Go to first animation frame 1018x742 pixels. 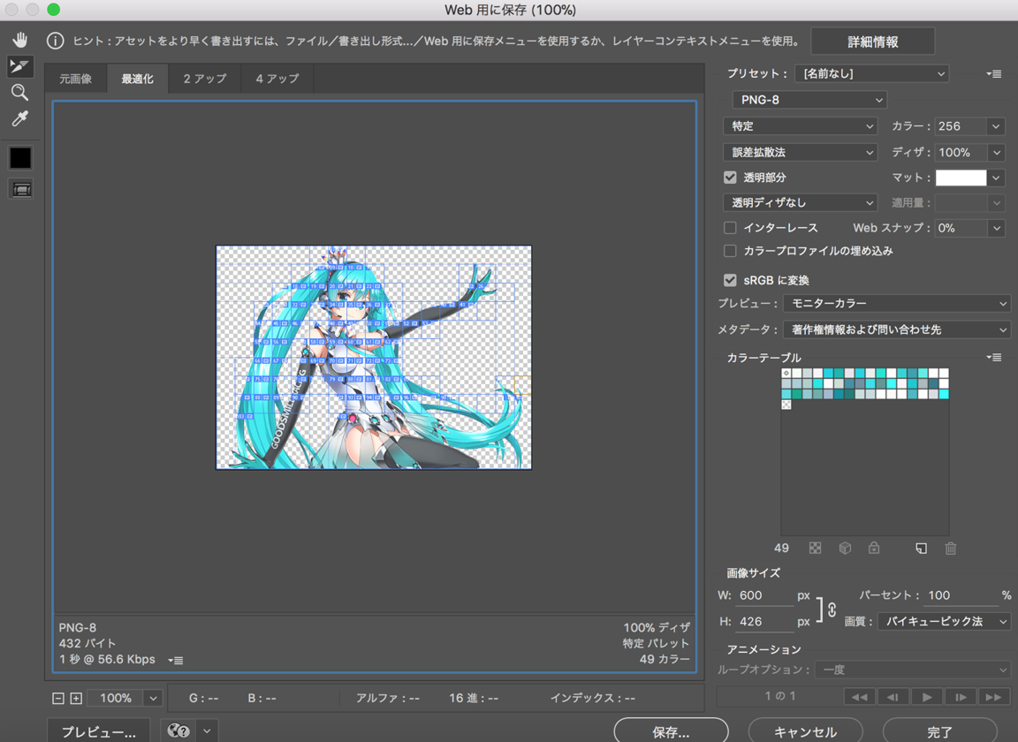pyautogui.click(x=860, y=697)
